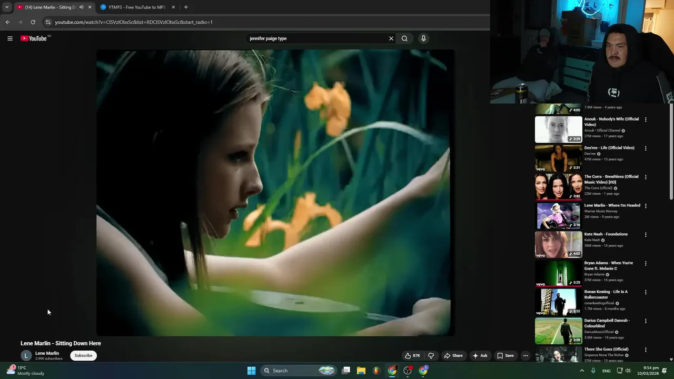The image size is (674, 379).
Task: Reload the YouTube page
Action: click(33, 22)
